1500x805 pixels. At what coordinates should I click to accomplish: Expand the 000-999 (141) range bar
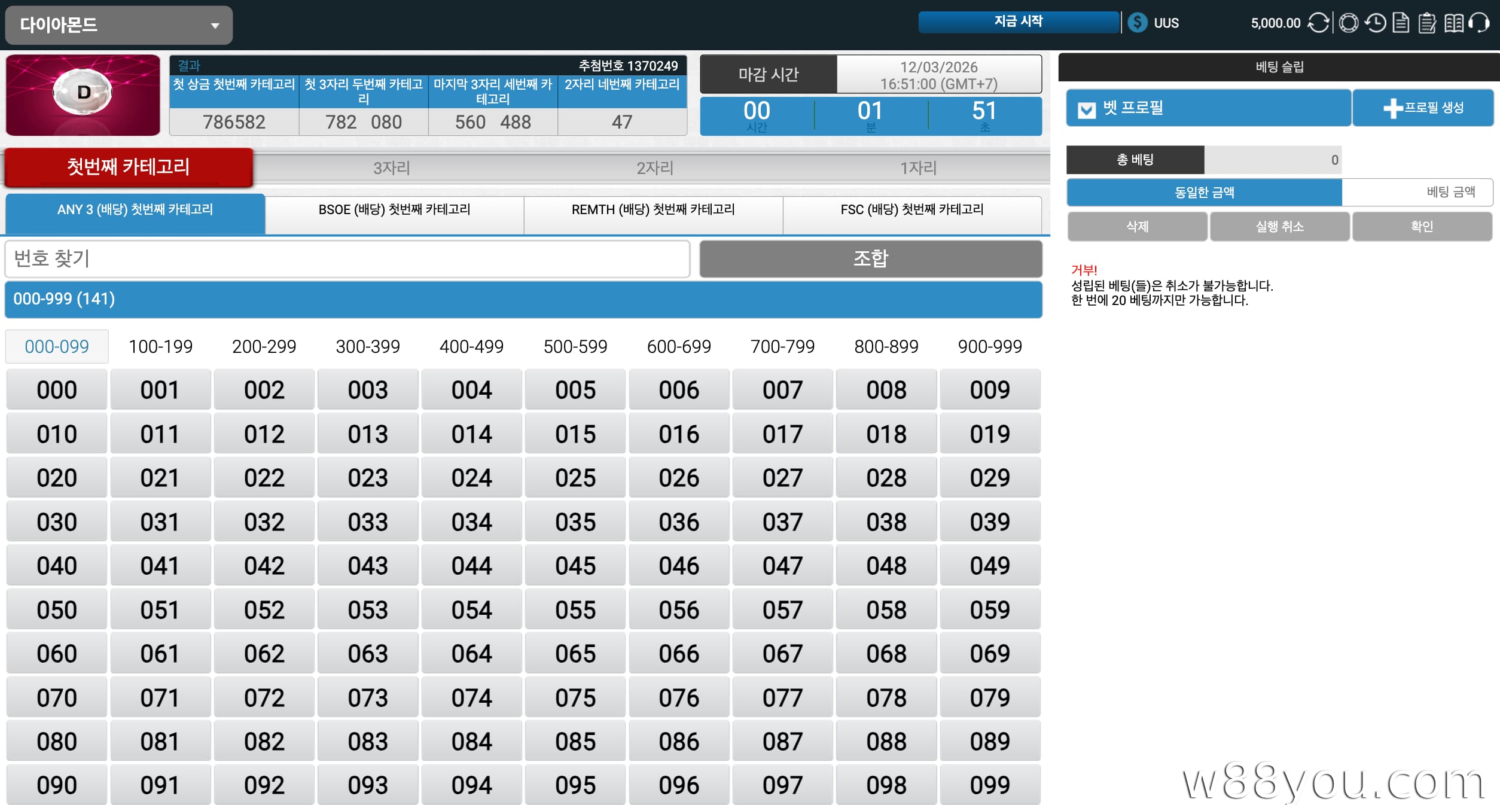(523, 299)
